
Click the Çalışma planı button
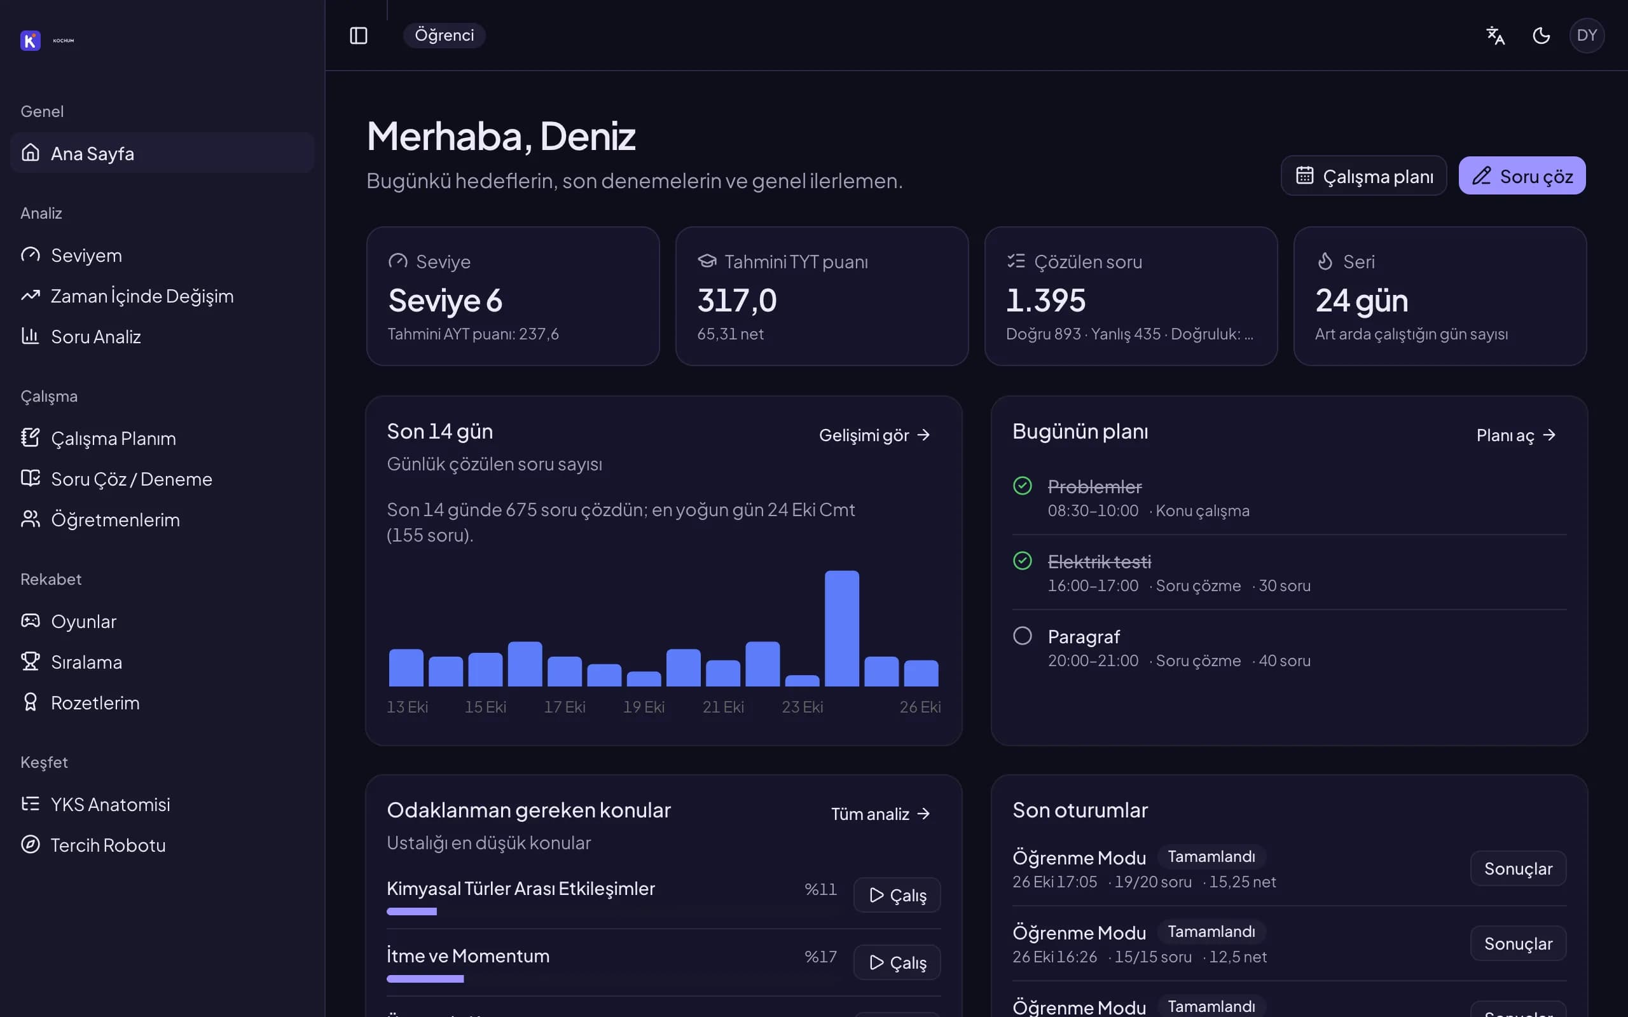pyautogui.click(x=1363, y=176)
